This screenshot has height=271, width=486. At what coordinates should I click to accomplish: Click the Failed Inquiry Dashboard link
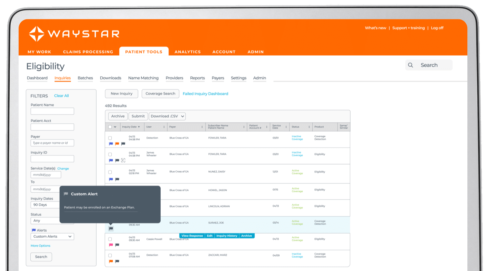coord(205,93)
